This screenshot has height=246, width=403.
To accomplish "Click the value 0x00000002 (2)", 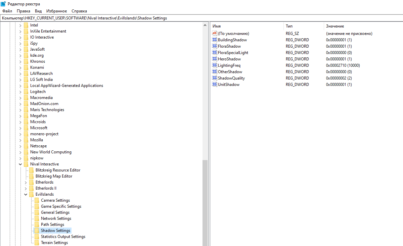I will tap(339, 78).
